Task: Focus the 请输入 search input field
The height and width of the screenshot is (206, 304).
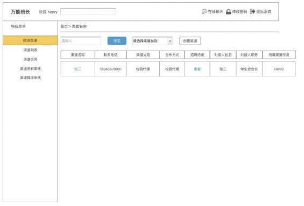Action: click(x=81, y=41)
